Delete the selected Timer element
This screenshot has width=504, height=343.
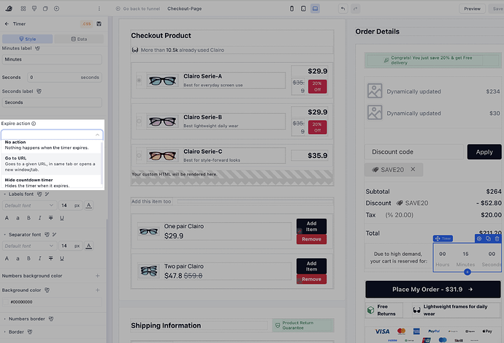coord(497,238)
